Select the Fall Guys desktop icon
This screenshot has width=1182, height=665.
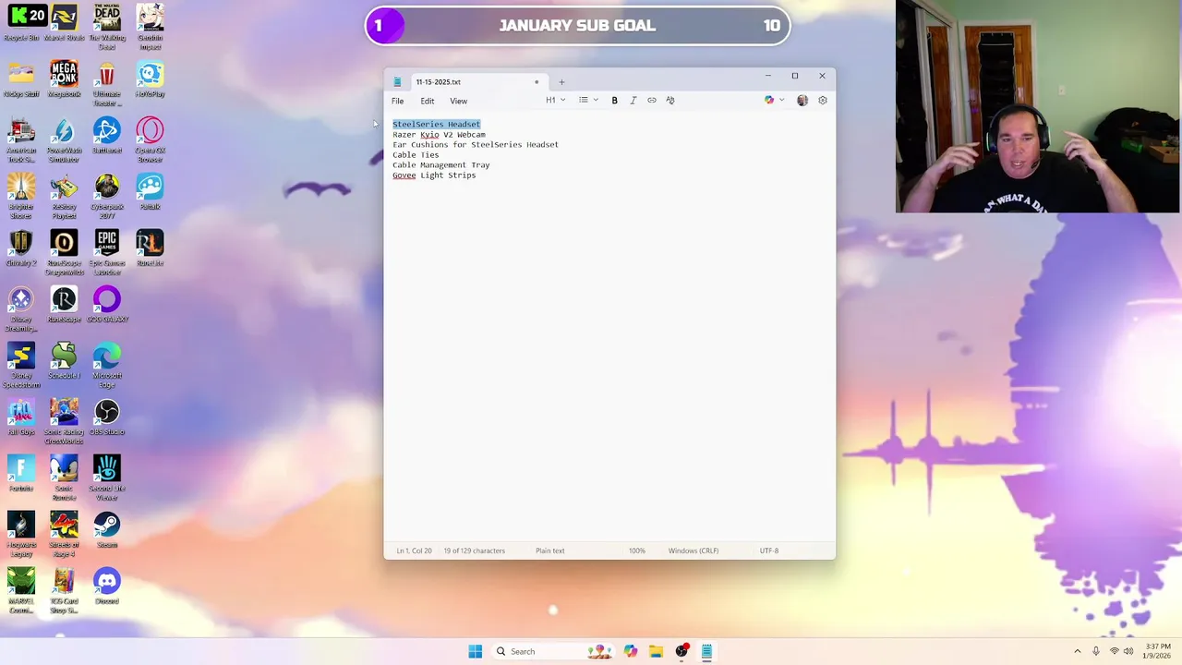(21, 418)
